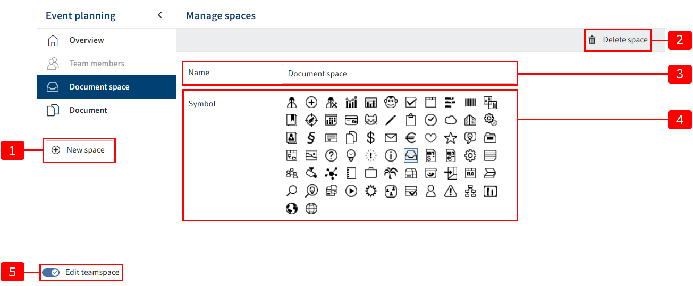This screenshot has width=693, height=286.
Task: Select the barcode symbol
Action: (470, 102)
